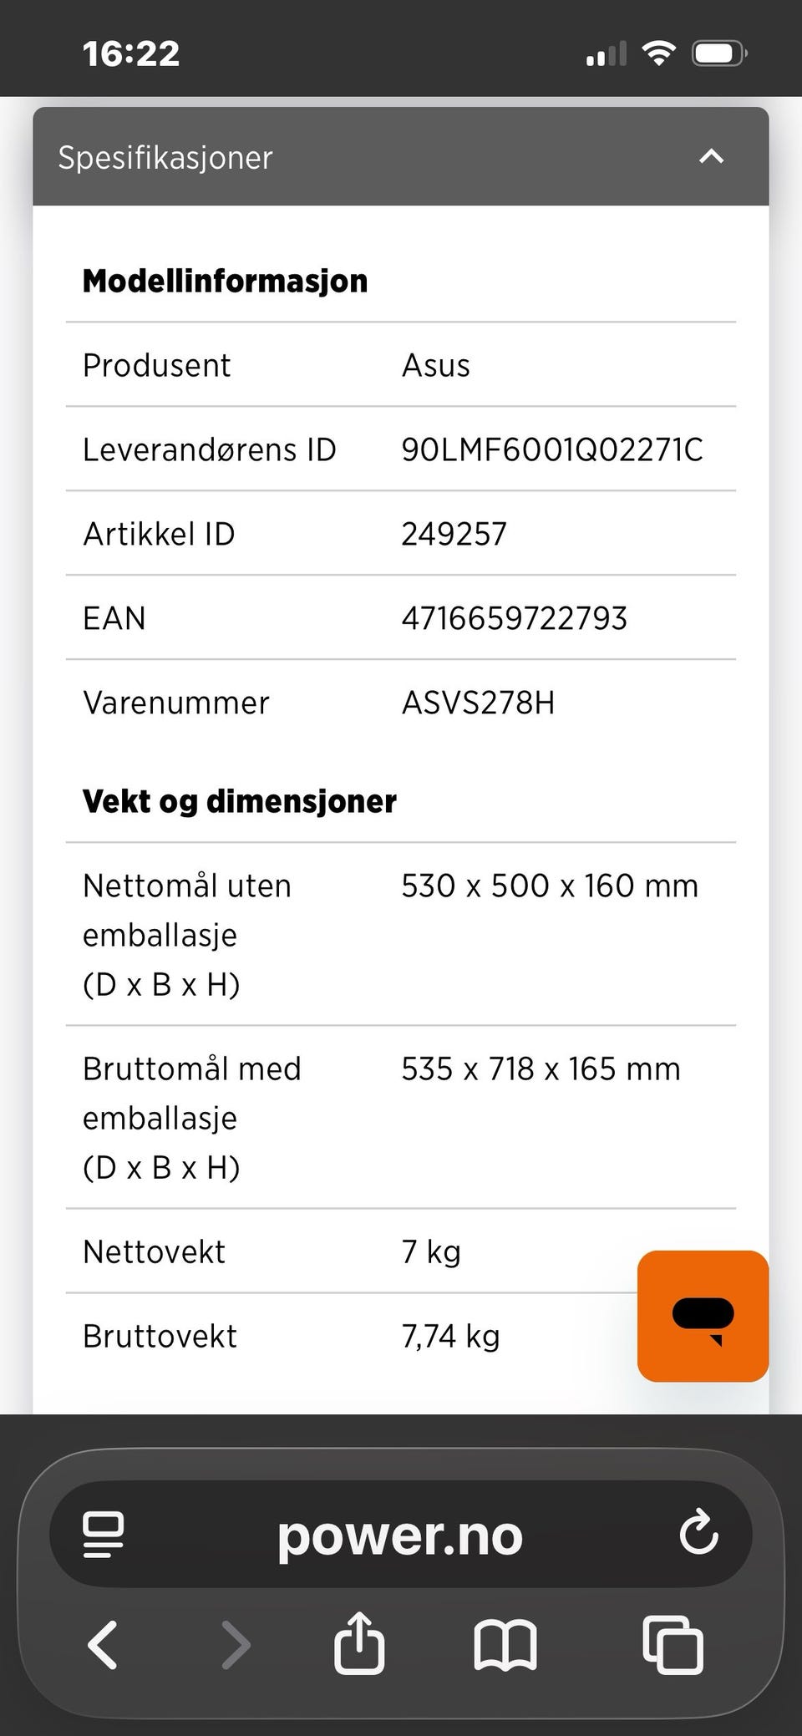Collapse the Spesifikasjoner section chevron
The width and height of the screenshot is (802, 1736).
tap(711, 156)
